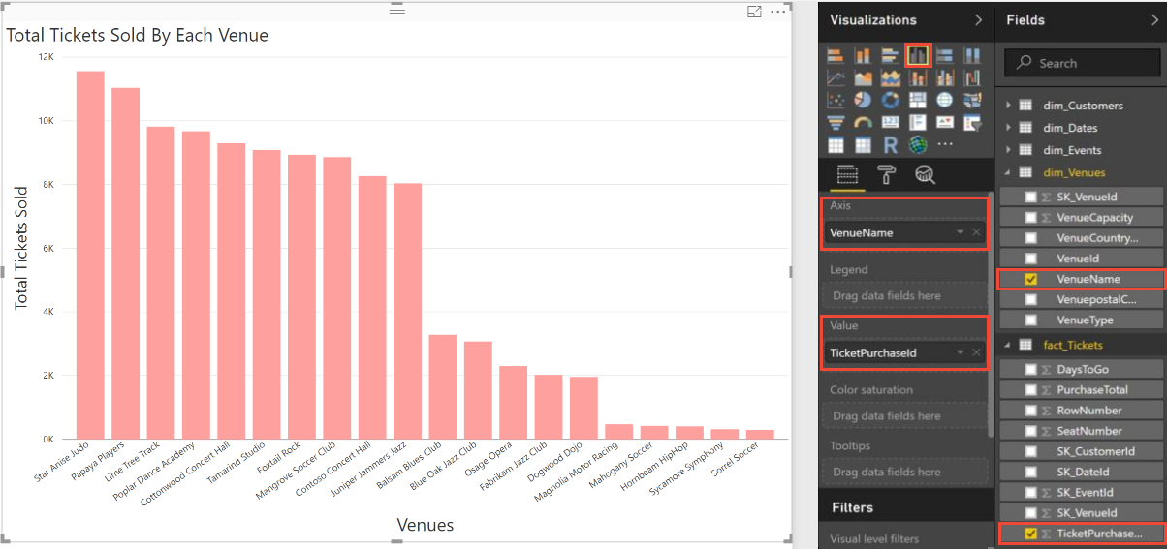The width and height of the screenshot is (1167, 549).
Task: Check the VenueType field
Action: tap(1030, 320)
